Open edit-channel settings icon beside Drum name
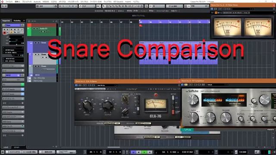276x155 pixels. [x=22, y=25]
